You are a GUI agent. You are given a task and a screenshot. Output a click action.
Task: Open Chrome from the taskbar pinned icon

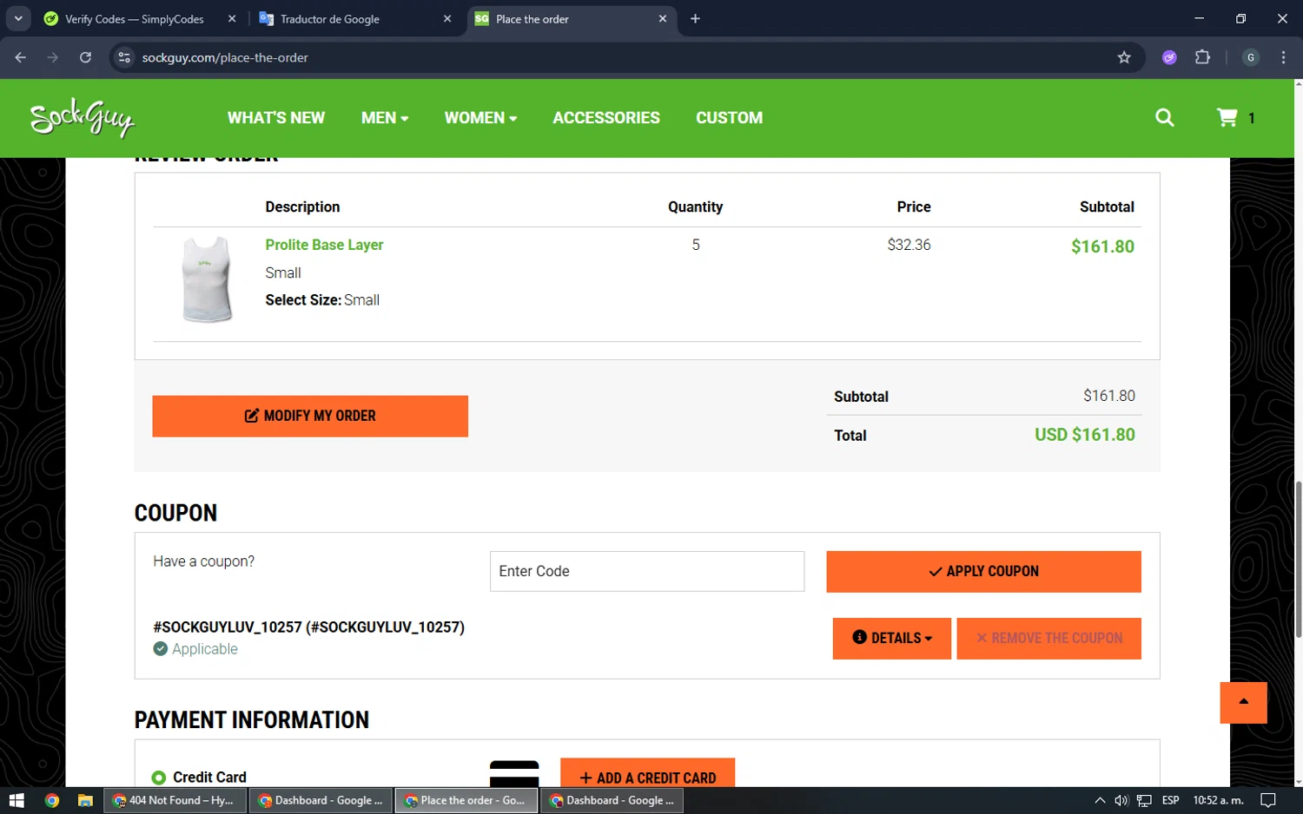tap(52, 800)
